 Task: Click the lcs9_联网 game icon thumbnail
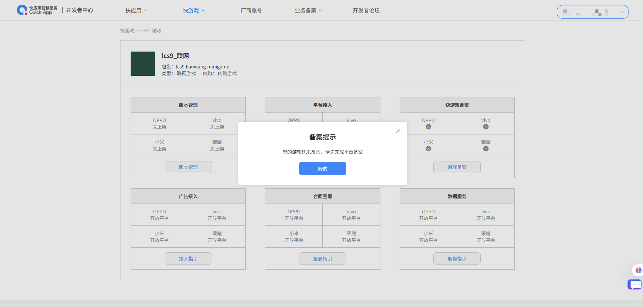click(143, 64)
